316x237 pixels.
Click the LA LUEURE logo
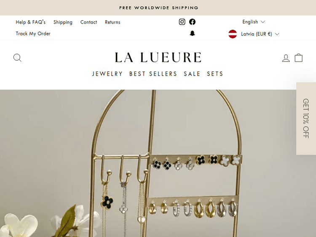tap(158, 57)
